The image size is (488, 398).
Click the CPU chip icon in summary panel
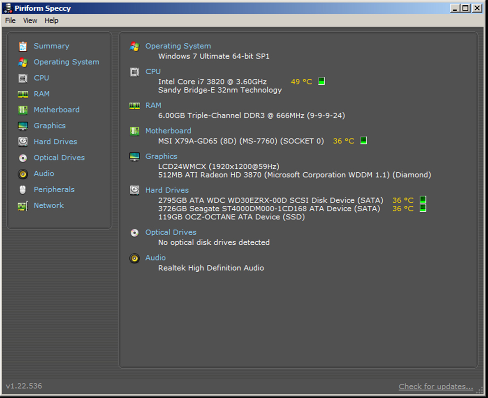(x=135, y=72)
